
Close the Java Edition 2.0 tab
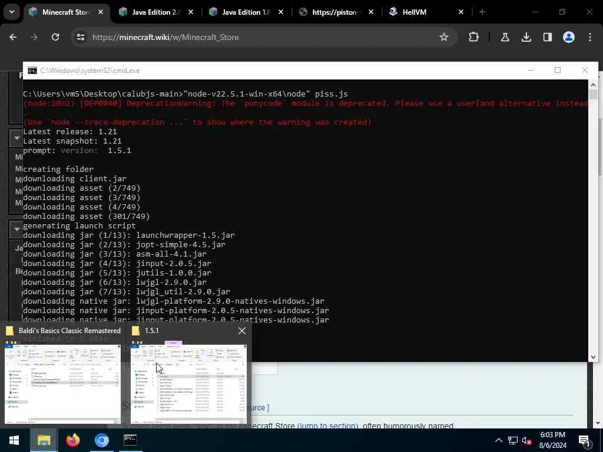(x=190, y=12)
